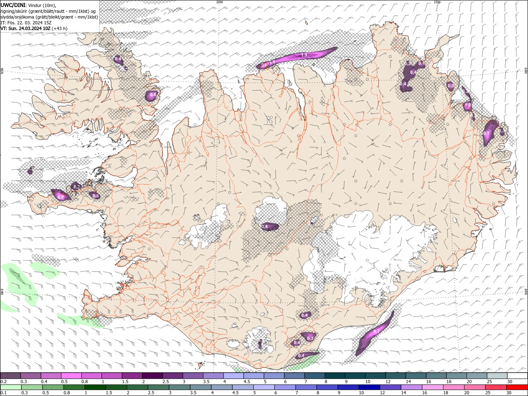Select the 'rigning/skúrir (grænt/blátt/rautt - mm/1klst) og' line
The width and height of the screenshot is (528, 396).
point(49,11)
